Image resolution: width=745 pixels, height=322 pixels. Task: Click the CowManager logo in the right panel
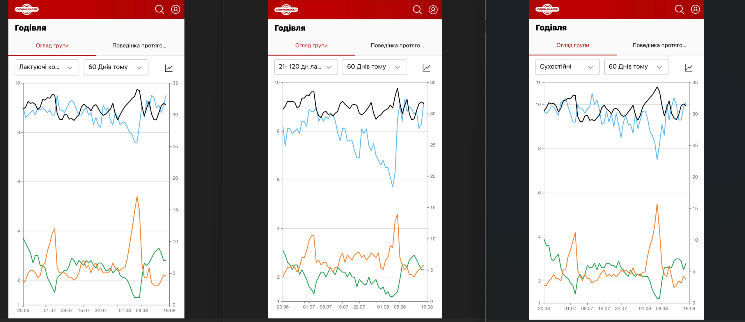(x=547, y=9)
